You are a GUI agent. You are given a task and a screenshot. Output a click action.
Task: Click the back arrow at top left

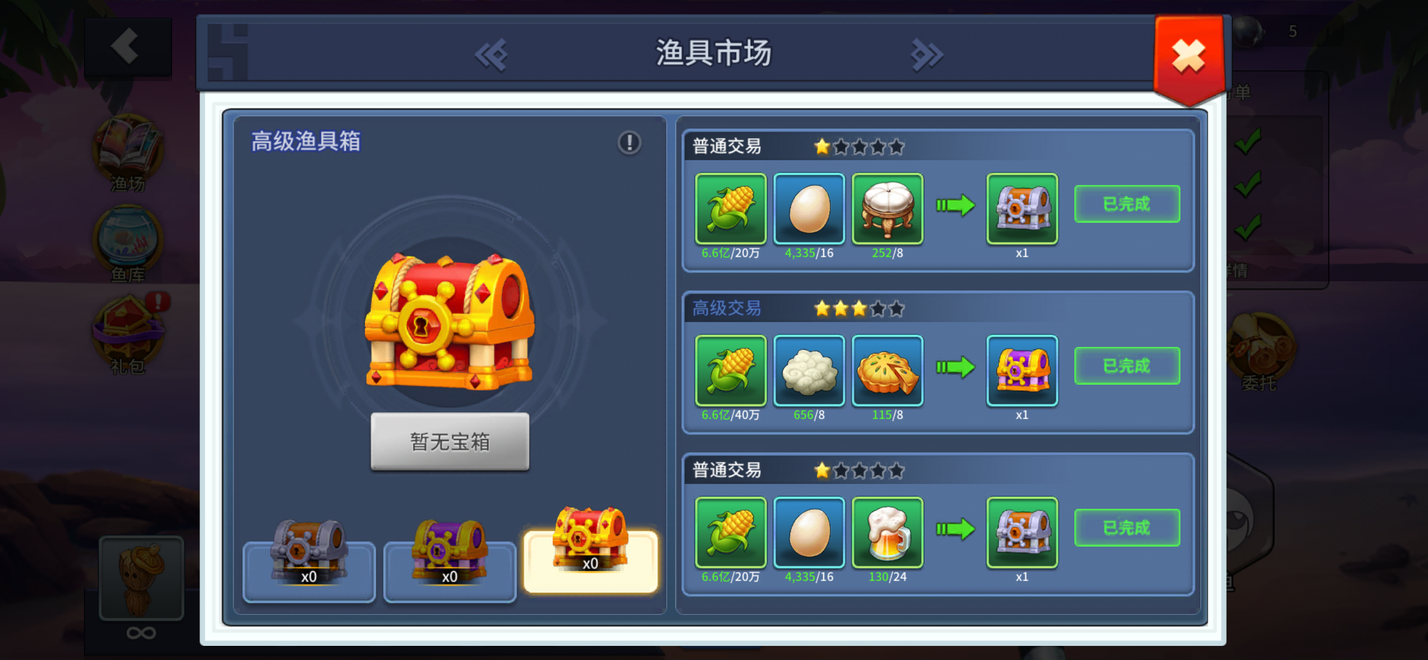(x=127, y=46)
